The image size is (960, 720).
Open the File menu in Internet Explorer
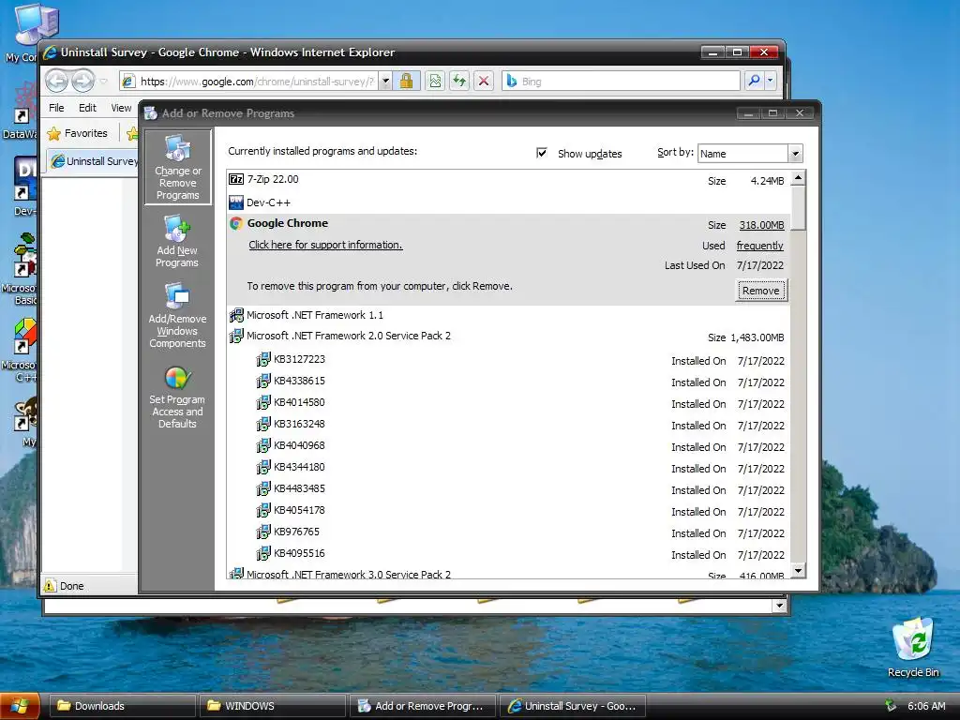pyautogui.click(x=56, y=108)
